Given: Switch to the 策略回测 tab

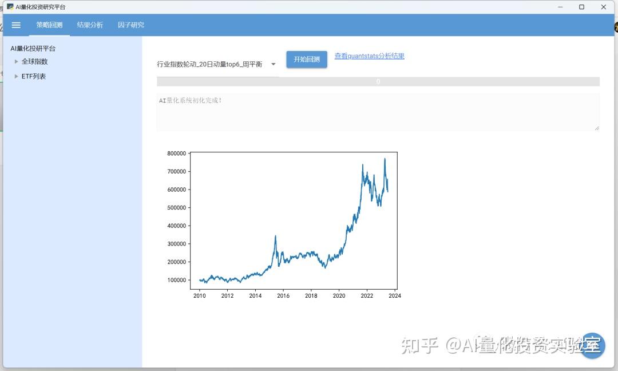Looking at the screenshot, I should (49, 25).
